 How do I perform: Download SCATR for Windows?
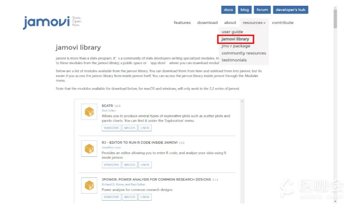[111, 128]
